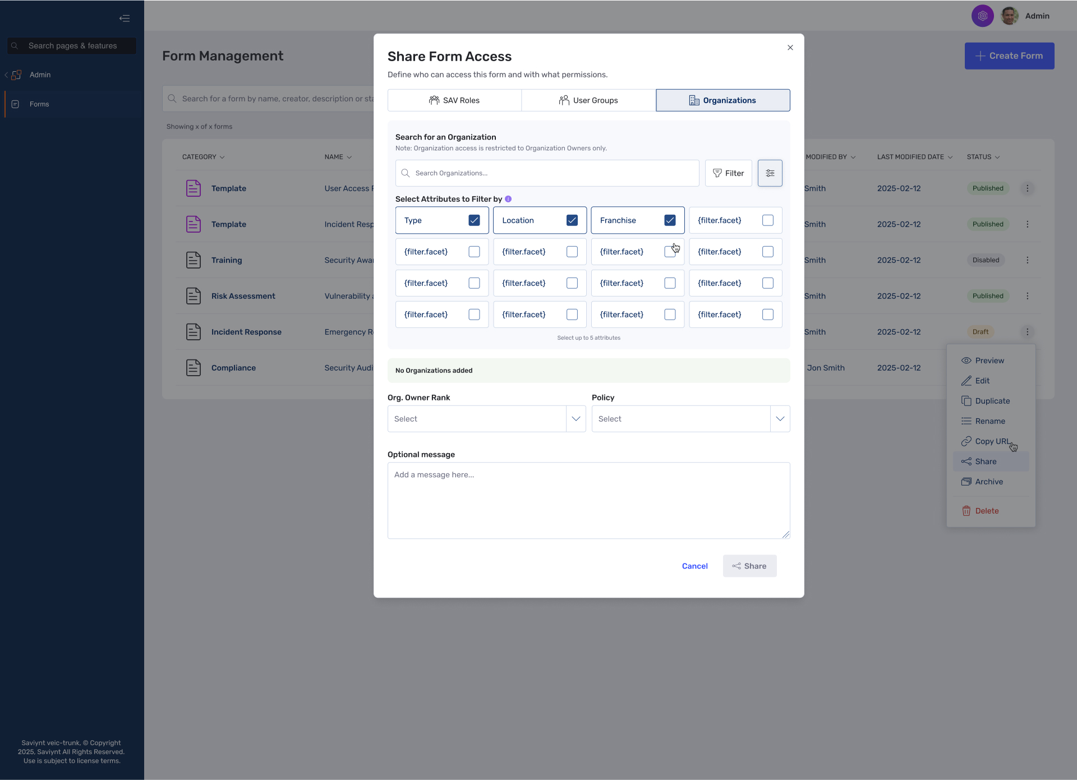1077x780 pixels.
Task: Switch to the User Groups tab
Action: point(588,100)
